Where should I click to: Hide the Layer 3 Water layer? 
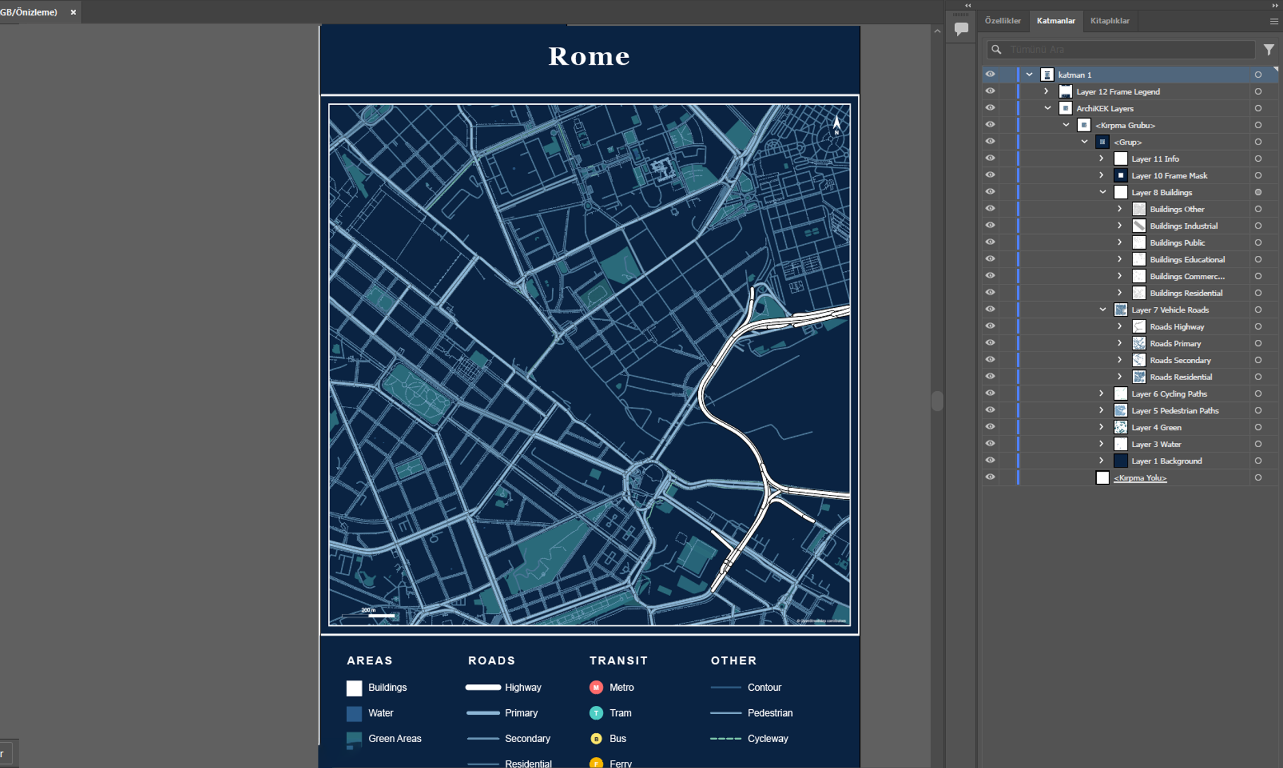(x=990, y=443)
